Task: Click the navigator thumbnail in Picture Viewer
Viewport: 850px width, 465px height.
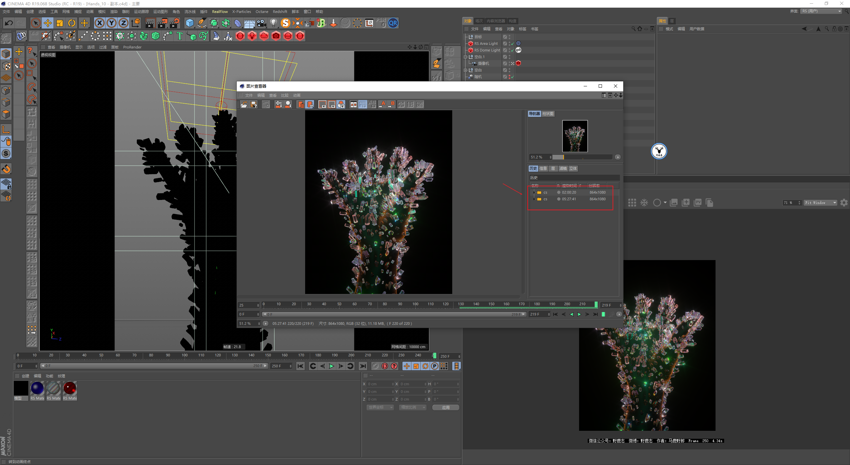Action: coord(575,136)
